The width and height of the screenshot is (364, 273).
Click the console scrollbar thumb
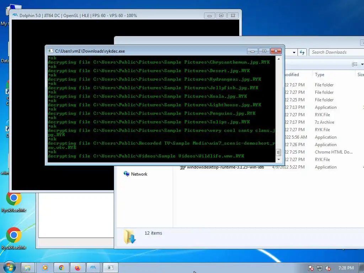pyautogui.click(x=279, y=152)
